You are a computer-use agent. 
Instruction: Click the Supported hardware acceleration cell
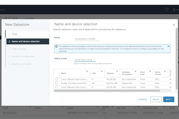coord(127,83)
